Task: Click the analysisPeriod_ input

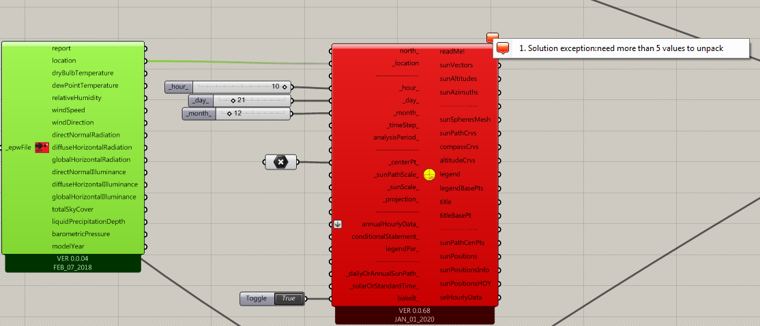Action: pos(396,137)
